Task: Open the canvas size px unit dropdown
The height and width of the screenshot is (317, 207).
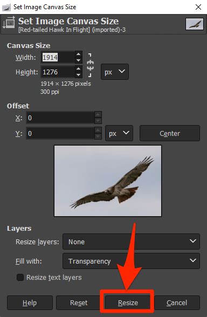Action: 115,72
